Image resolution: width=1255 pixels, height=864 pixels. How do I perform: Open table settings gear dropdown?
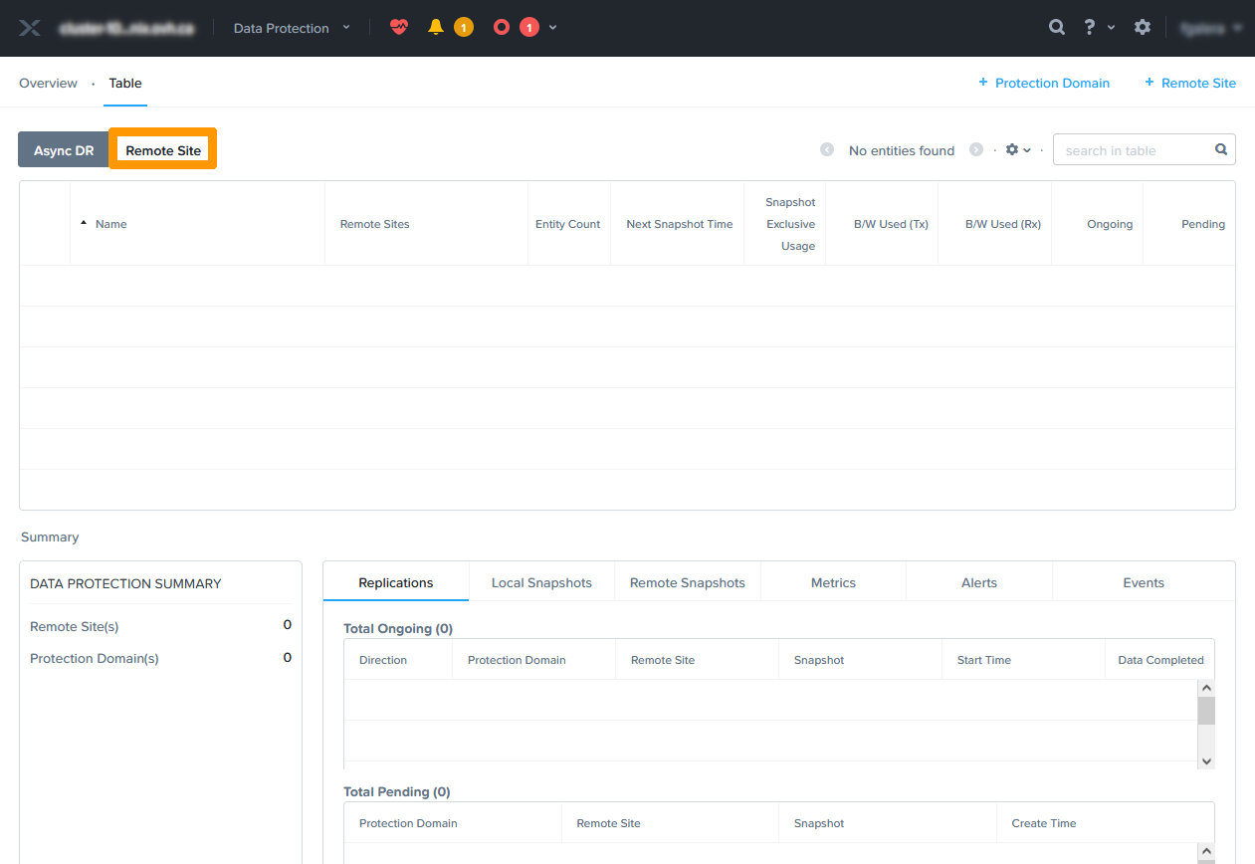point(1017,150)
